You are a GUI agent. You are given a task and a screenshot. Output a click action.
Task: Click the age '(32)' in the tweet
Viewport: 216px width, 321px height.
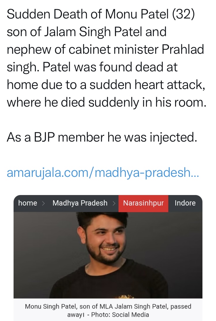184,15
